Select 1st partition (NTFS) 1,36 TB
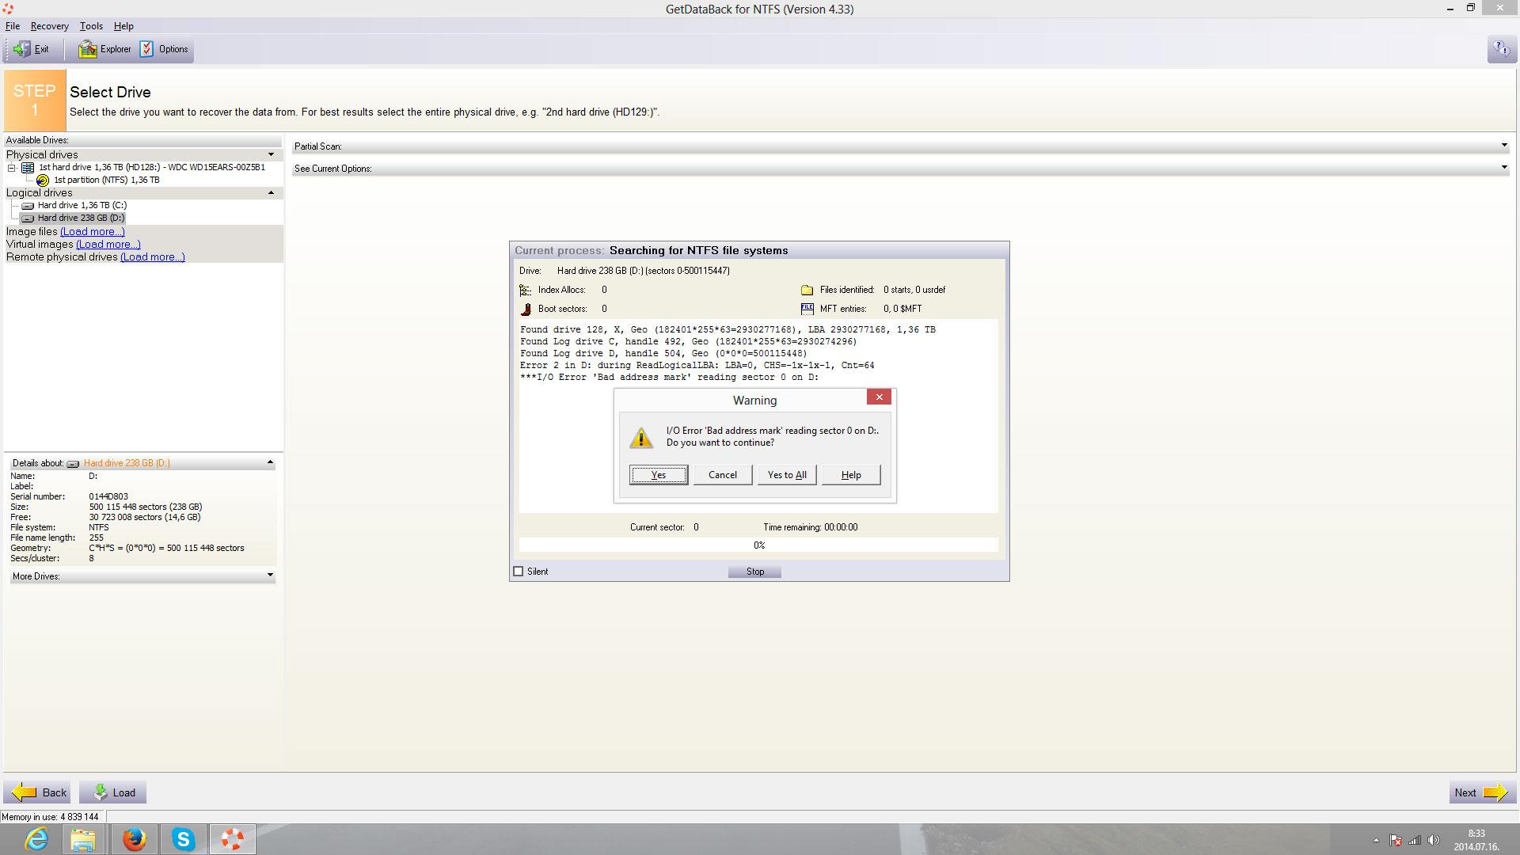Image resolution: width=1520 pixels, height=855 pixels. (x=106, y=180)
